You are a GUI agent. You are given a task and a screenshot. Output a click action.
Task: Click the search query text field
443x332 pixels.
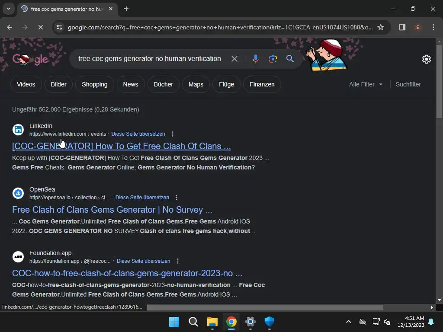point(149,59)
